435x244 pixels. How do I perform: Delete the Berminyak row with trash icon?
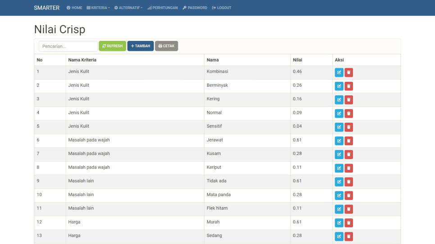[x=349, y=86]
